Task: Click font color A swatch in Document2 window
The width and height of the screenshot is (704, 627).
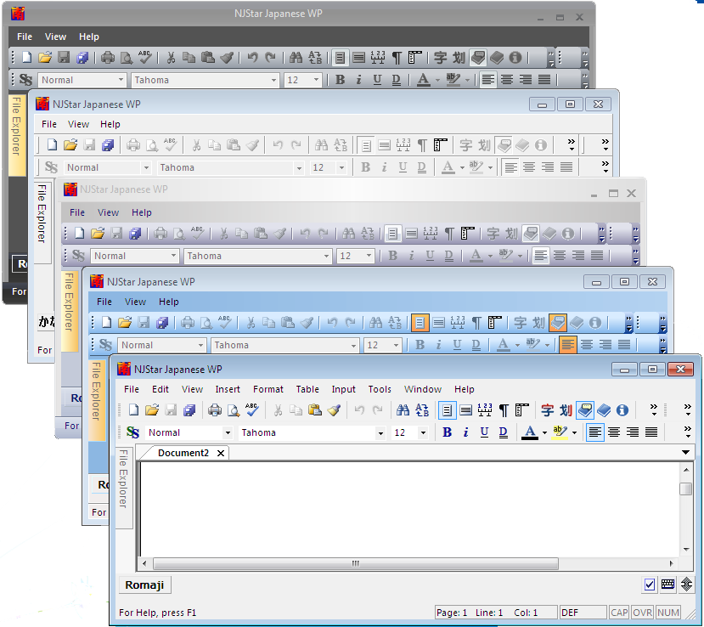Action: tap(530, 432)
